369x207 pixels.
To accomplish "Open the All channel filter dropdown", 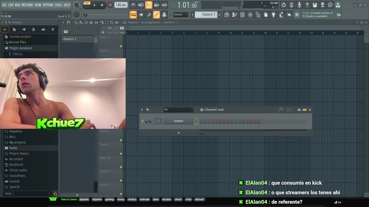I will pyautogui.click(x=178, y=110).
